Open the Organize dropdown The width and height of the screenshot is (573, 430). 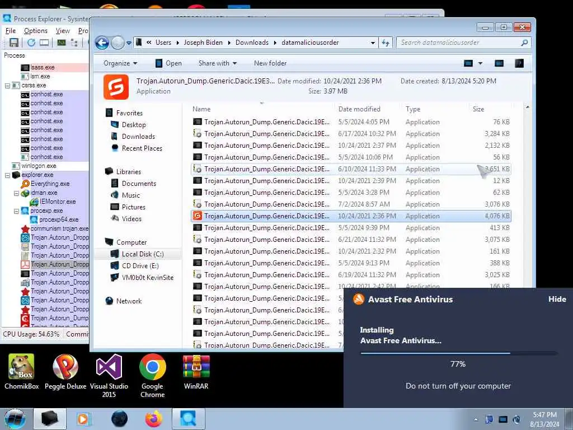coord(120,63)
